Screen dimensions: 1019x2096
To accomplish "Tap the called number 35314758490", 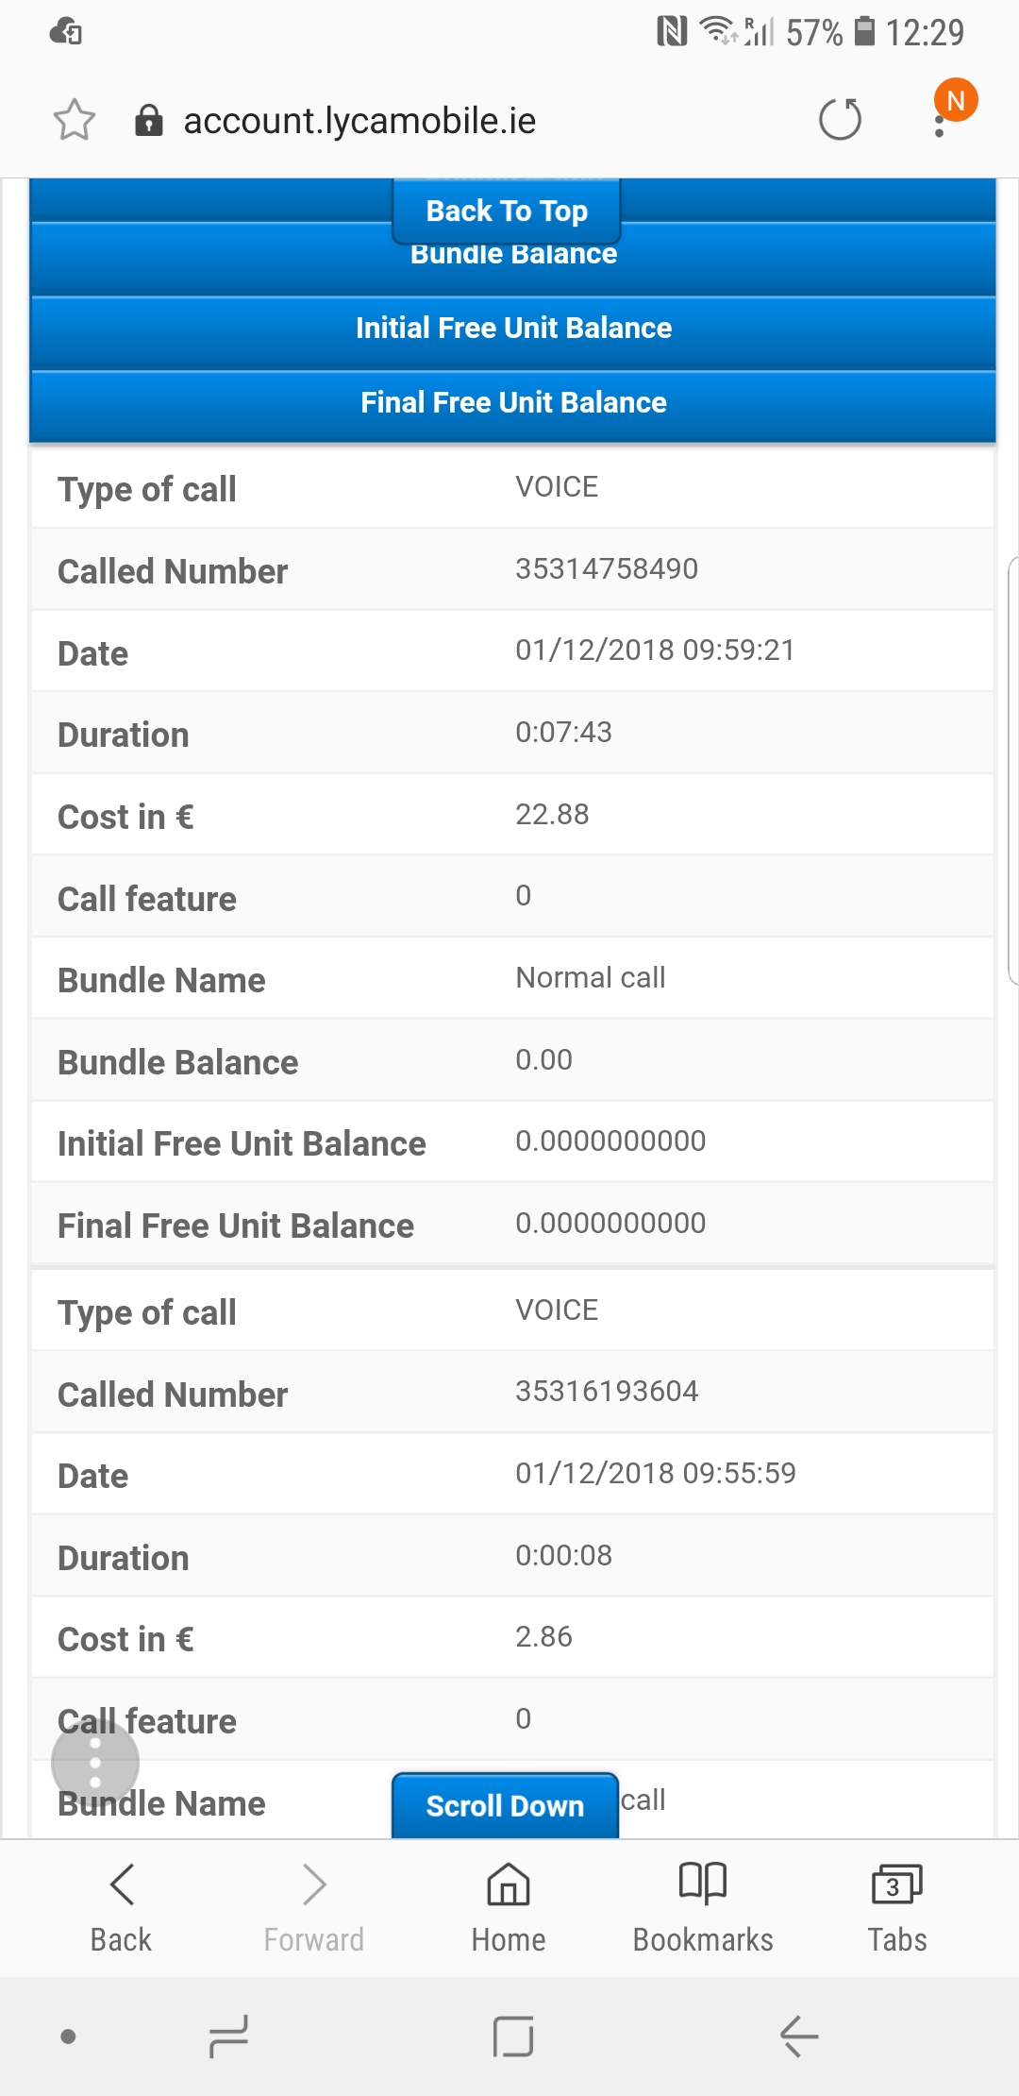I will [607, 568].
